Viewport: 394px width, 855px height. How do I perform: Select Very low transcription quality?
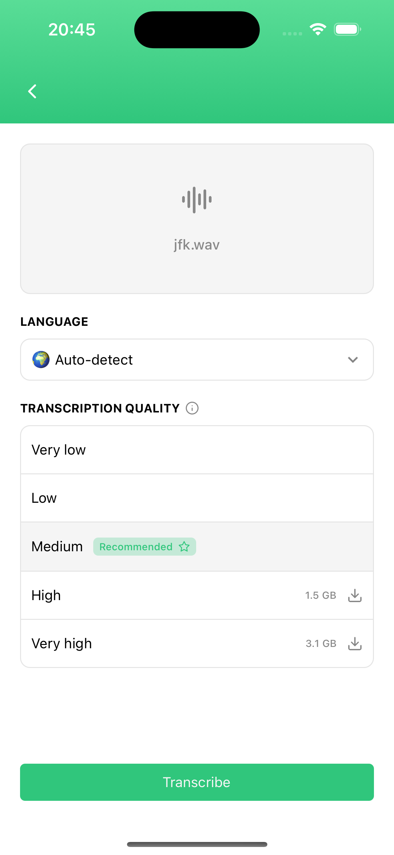pos(197,450)
